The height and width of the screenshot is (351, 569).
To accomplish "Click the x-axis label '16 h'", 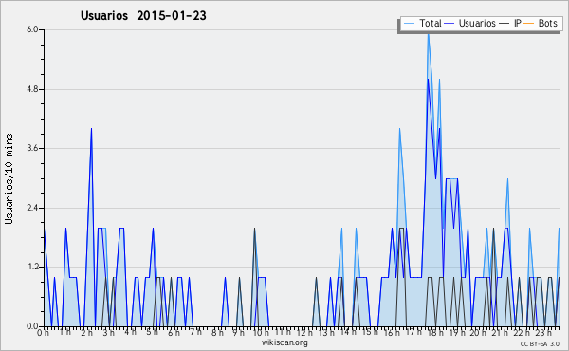I will tap(391, 332).
